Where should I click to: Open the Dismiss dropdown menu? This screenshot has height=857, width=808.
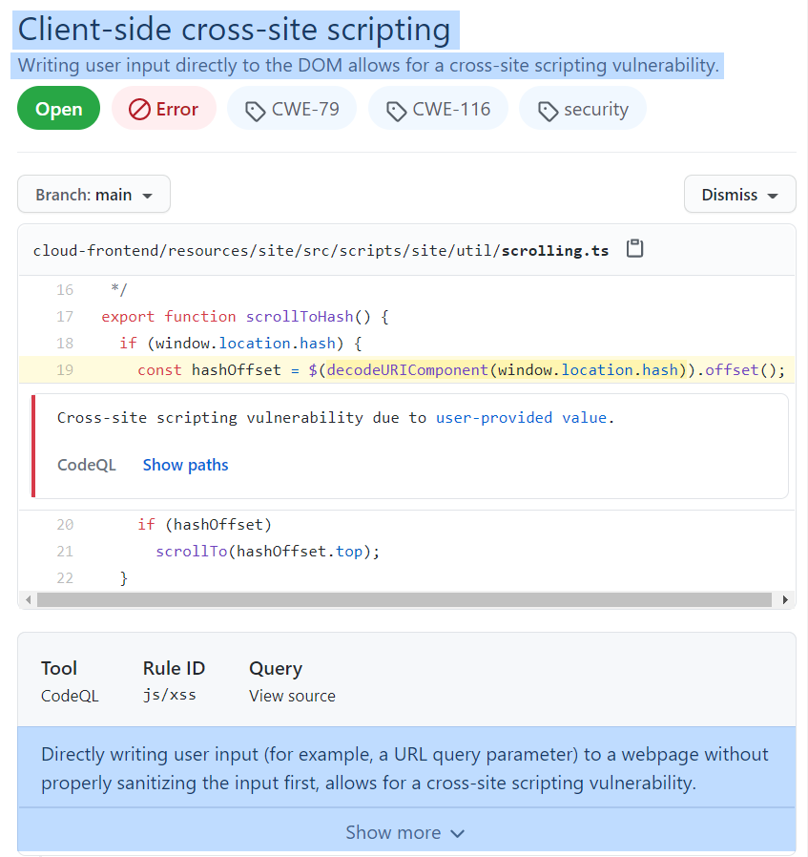739,195
